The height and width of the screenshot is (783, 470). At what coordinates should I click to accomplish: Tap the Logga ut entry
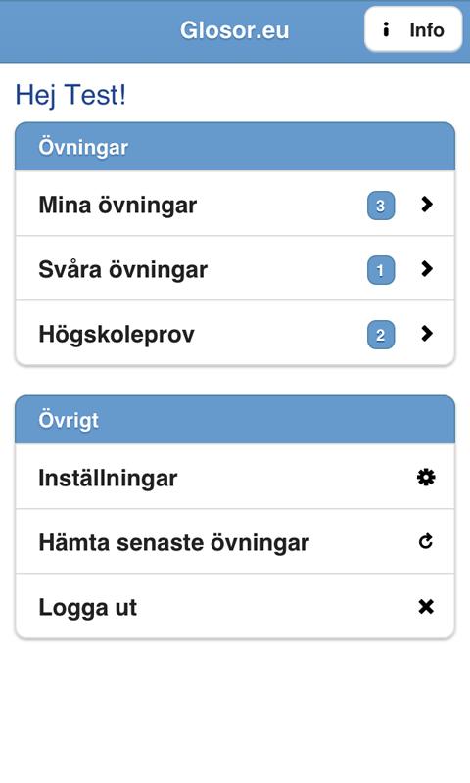pos(235,606)
